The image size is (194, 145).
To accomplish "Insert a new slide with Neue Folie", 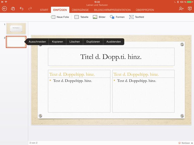I will (x=60, y=17).
